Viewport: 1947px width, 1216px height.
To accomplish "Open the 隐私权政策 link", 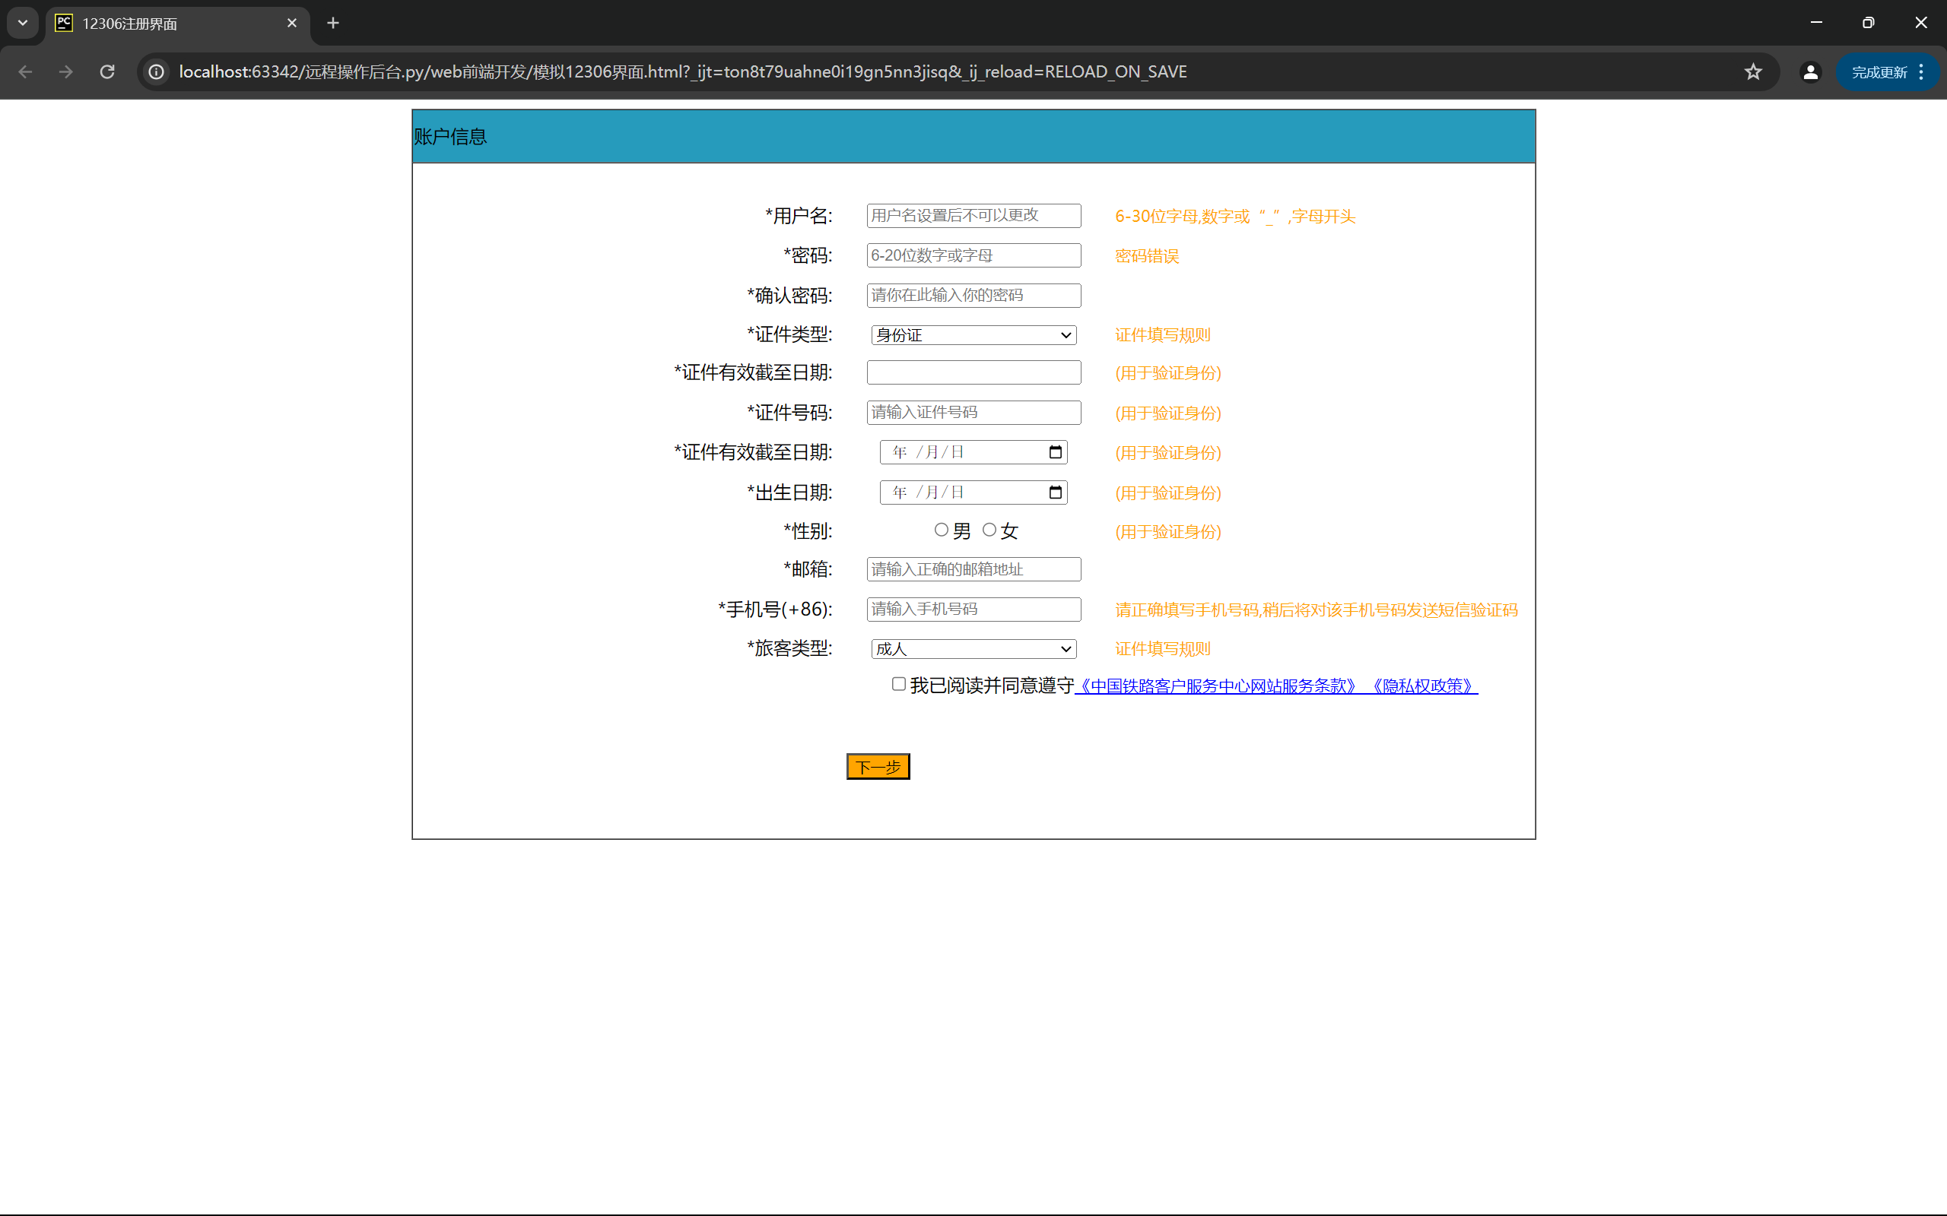I will click(1422, 686).
